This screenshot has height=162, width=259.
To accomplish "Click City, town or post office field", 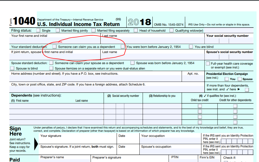I will point(107,89).
